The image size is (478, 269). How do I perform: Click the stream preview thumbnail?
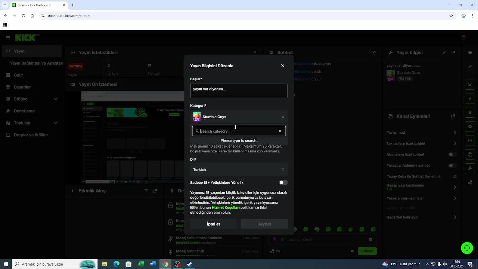133,137
